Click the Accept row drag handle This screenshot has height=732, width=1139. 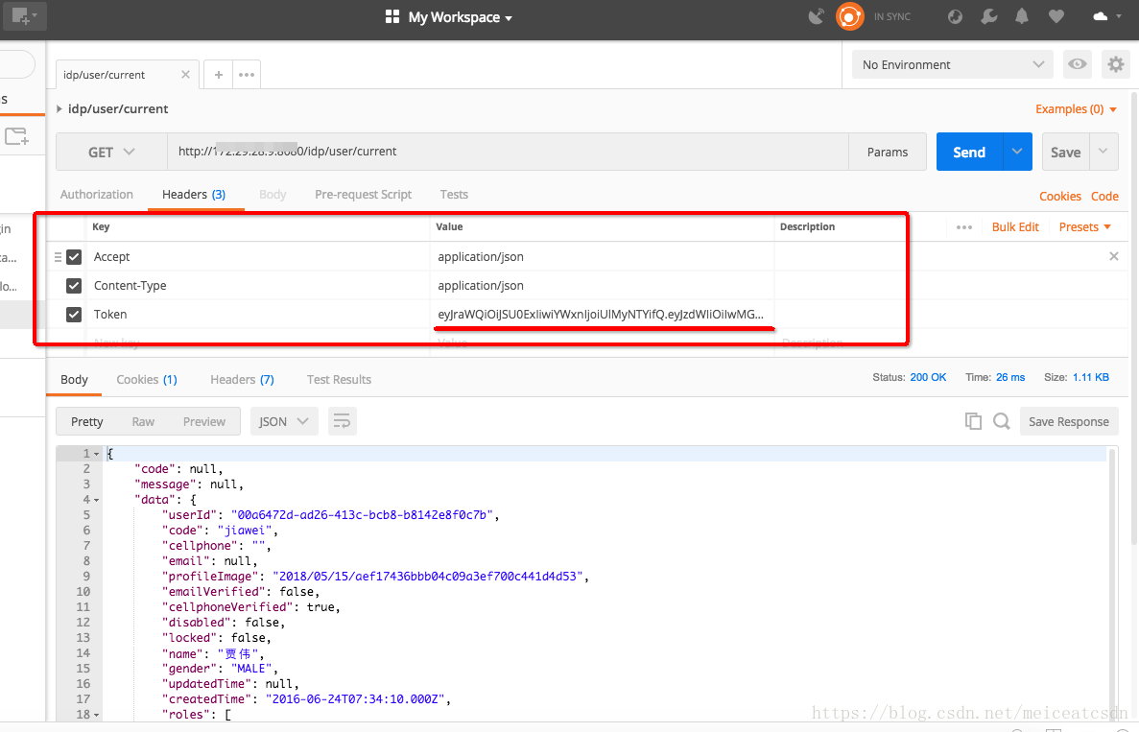(58, 257)
